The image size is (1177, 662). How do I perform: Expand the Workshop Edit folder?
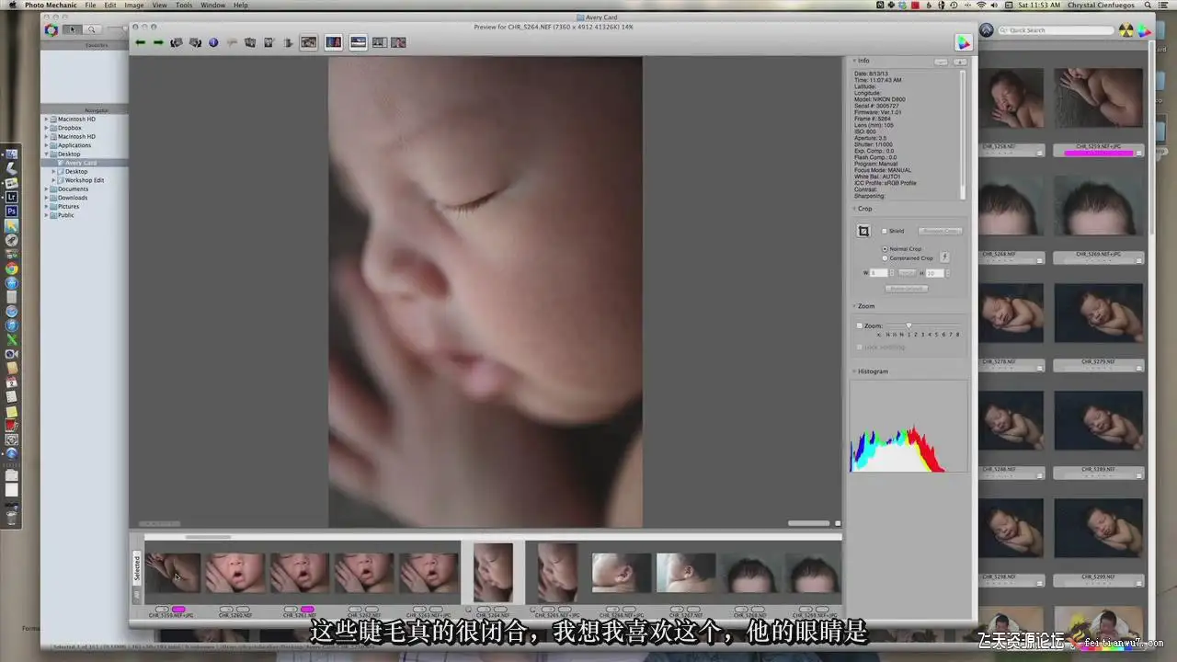pyautogui.click(x=54, y=180)
